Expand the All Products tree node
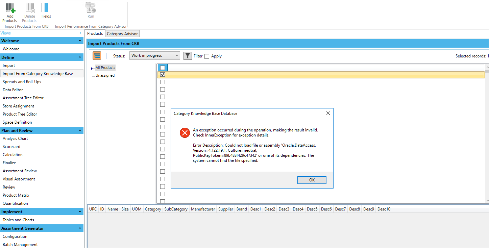This screenshot has width=489, height=249. [92, 68]
